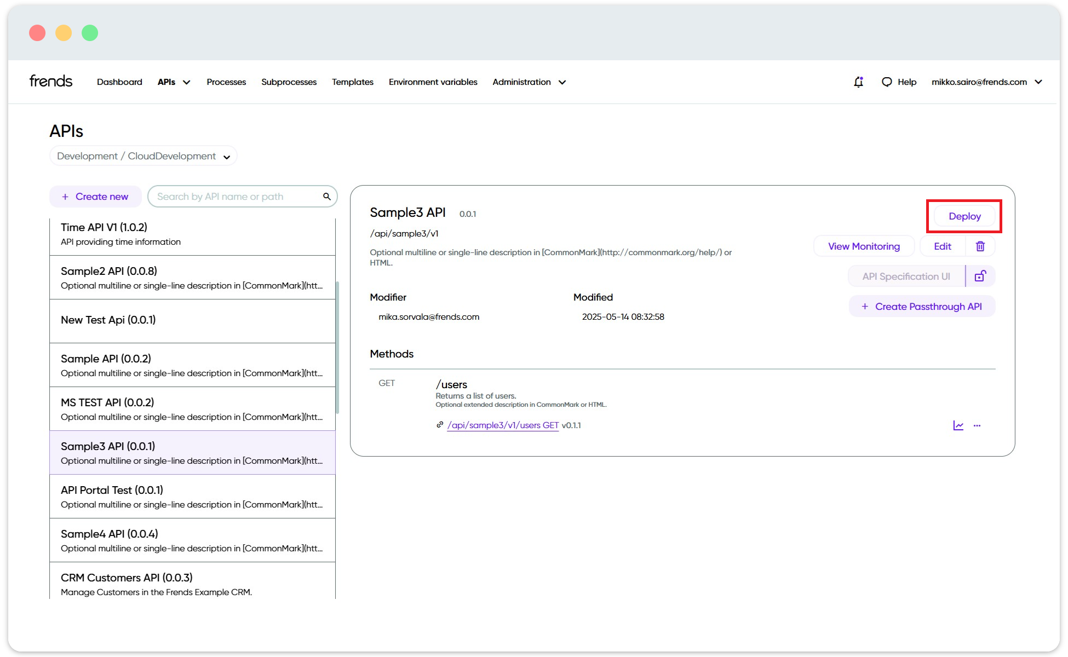The image size is (1068, 657).
Task: Click the unlock padlock icon
Action: click(x=980, y=276)
